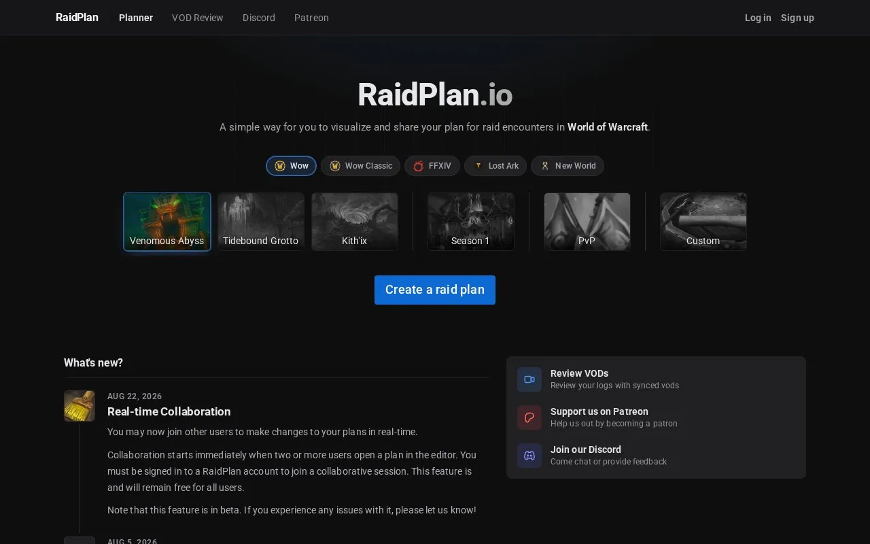
Task: Click the beta feature note paragraph
Action: pos(292,510)
